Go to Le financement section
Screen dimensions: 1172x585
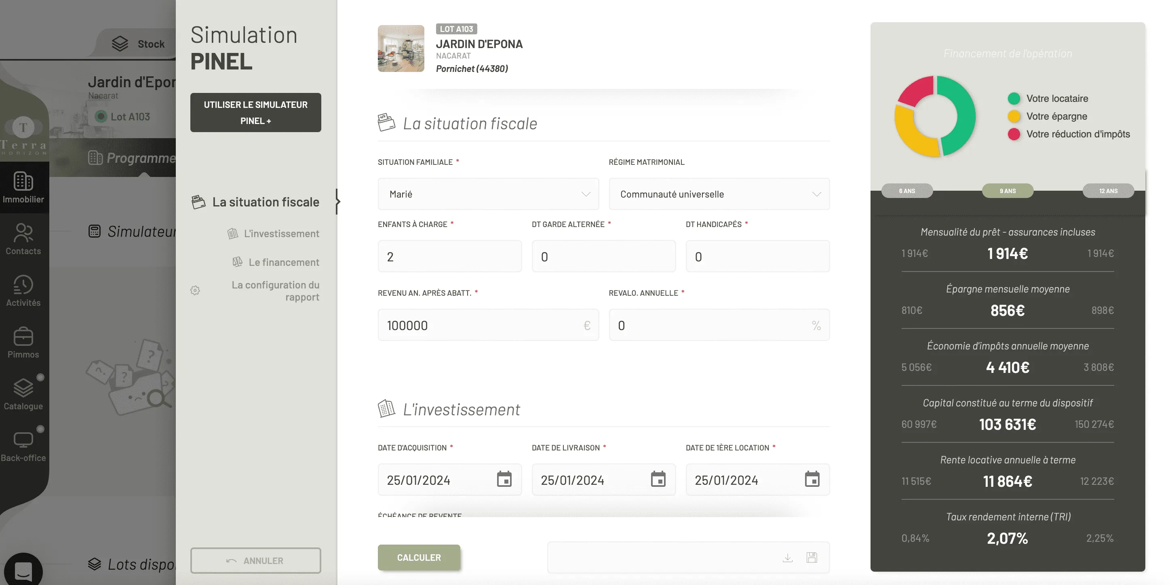[276, 262]
